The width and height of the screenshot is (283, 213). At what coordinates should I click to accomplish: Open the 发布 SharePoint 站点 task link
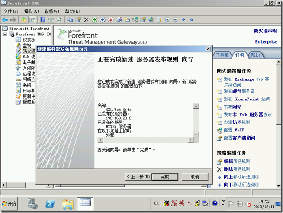click(247, 99)
